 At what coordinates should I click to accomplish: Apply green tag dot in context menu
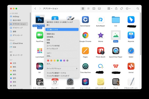[x=58, y=61]
